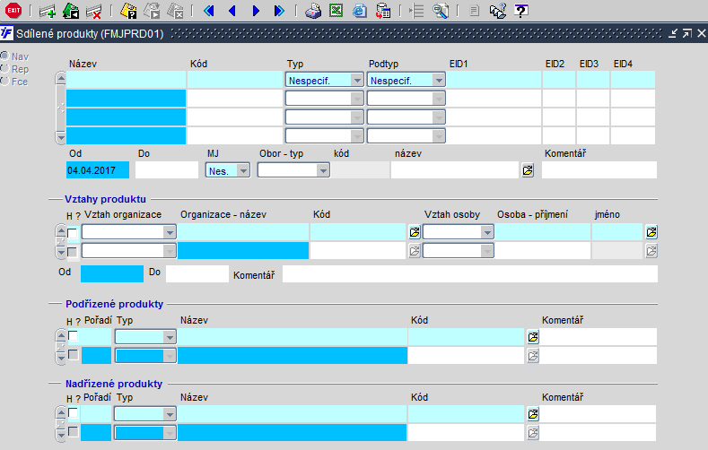This screenshot has width=708, height=450.
Task: Click the first-row Kód field in products table
Action: (x=235, y=80)
